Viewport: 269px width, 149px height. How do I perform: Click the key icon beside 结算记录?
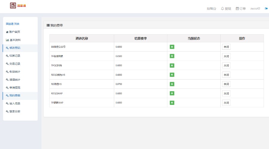[7, 56]
